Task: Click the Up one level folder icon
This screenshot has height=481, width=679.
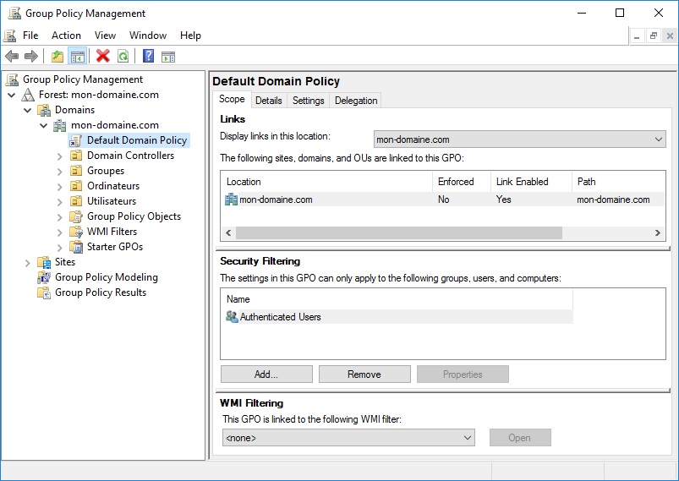Action: pyautogui.click(x=57, y=57)
